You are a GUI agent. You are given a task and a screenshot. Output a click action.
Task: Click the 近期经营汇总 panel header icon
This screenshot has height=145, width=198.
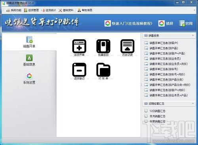[x=146, y=103]
